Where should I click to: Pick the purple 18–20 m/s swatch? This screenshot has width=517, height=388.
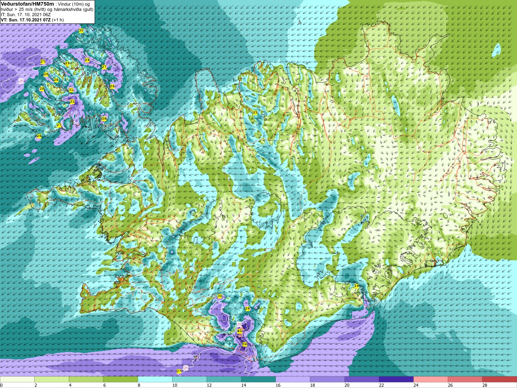point(327,380)
